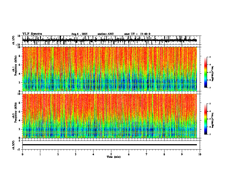Click the time axis tick label "7"
The height and width of the screenshot is (173, 225).
[147, 154]
